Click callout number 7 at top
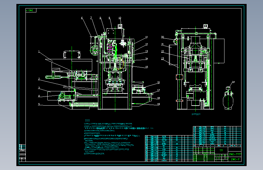263x170 pixels. tap(91, 18)
